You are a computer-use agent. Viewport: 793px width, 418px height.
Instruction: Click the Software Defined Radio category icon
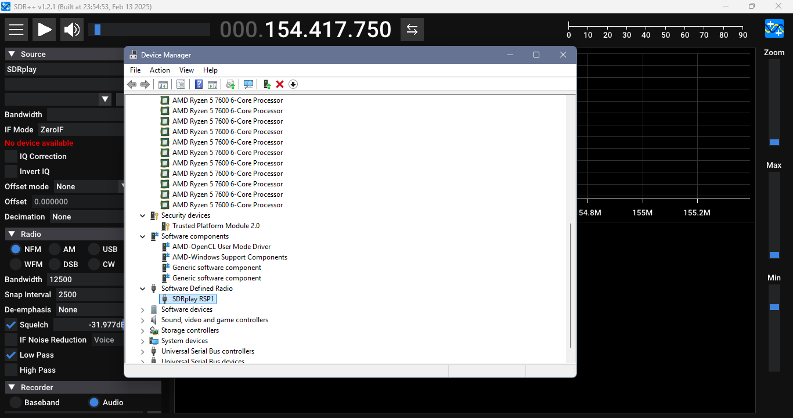tap(154, 289)
